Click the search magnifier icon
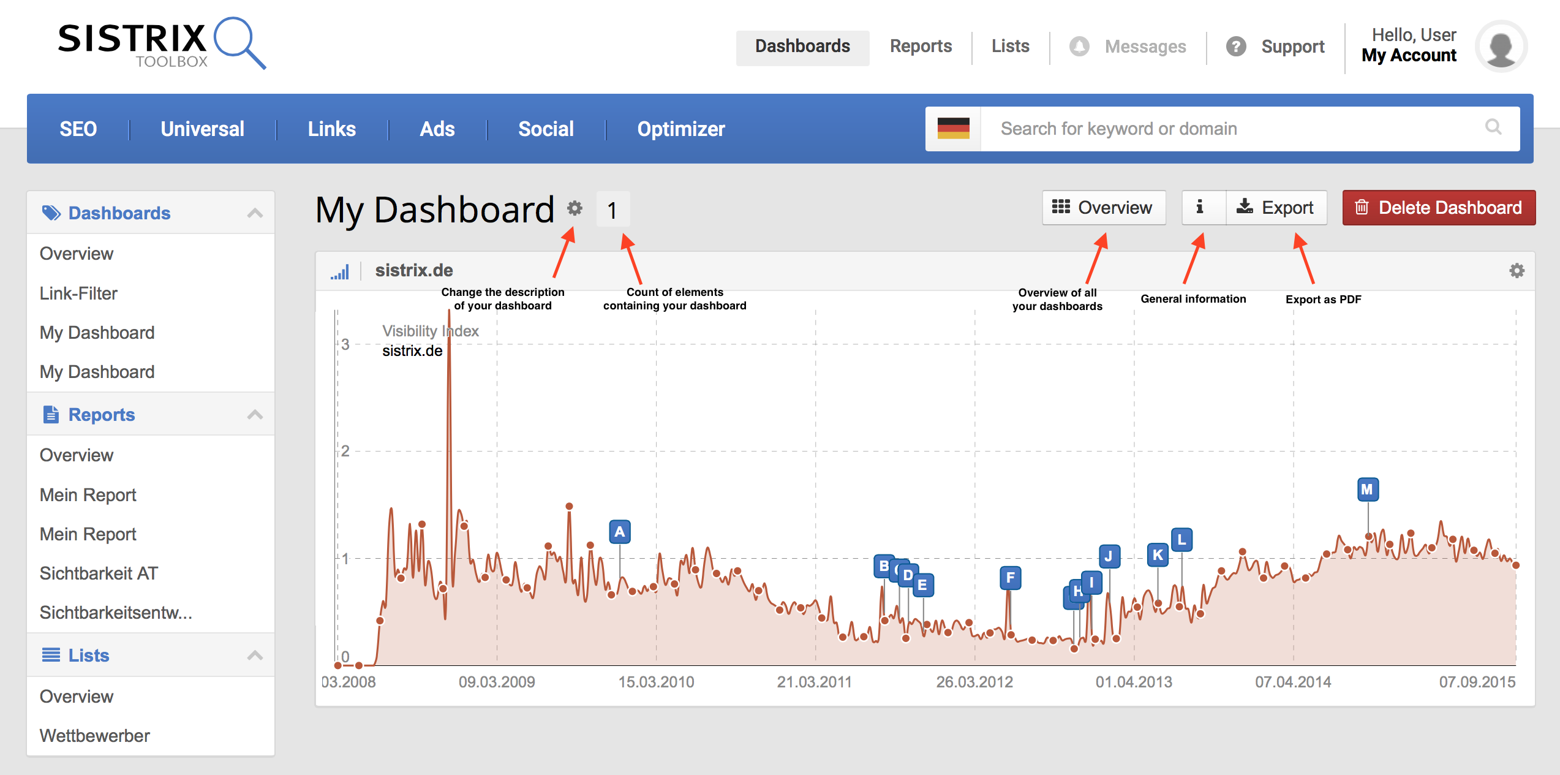 point(1493,127)
